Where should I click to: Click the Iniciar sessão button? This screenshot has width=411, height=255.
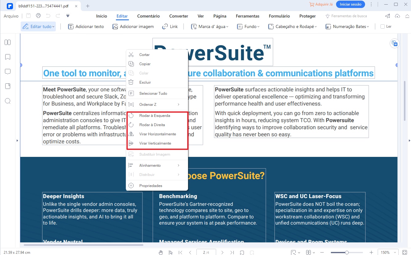click(x=350, y=4)
